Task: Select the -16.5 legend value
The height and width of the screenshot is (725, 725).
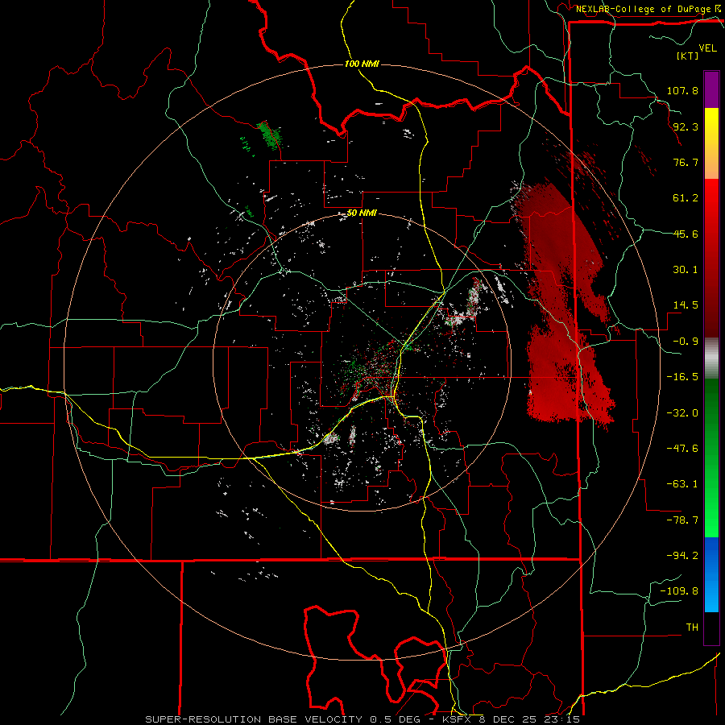Action: (682, 377)
